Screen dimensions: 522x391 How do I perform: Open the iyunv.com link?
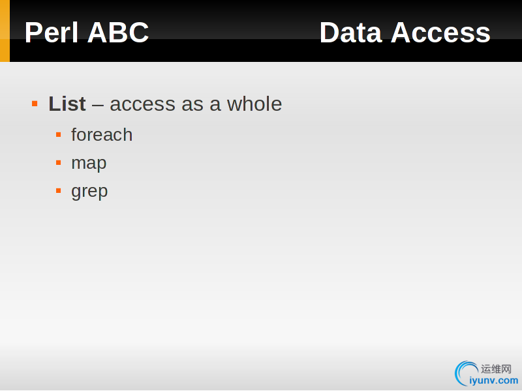coord(494,381)
